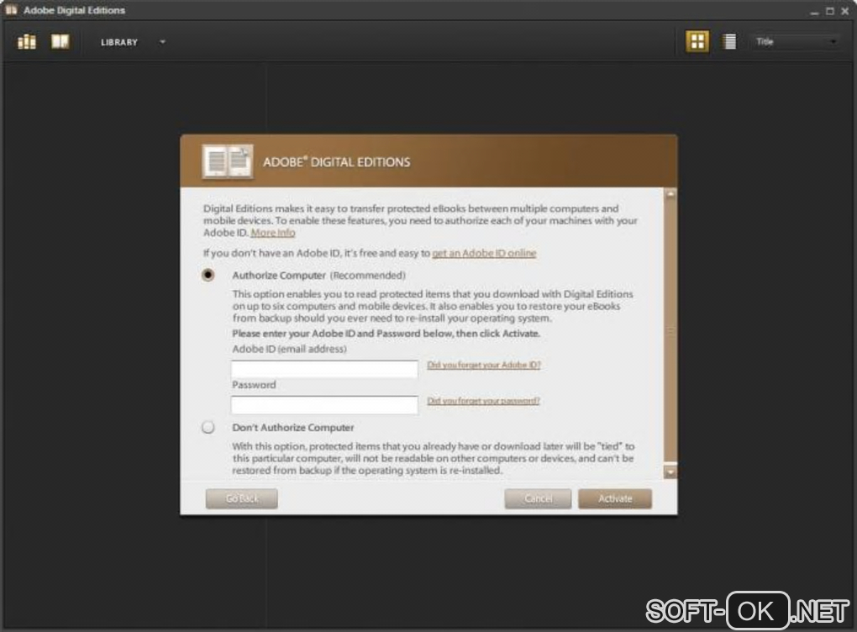Select the Authorize Computer radio button

point(208,275)
